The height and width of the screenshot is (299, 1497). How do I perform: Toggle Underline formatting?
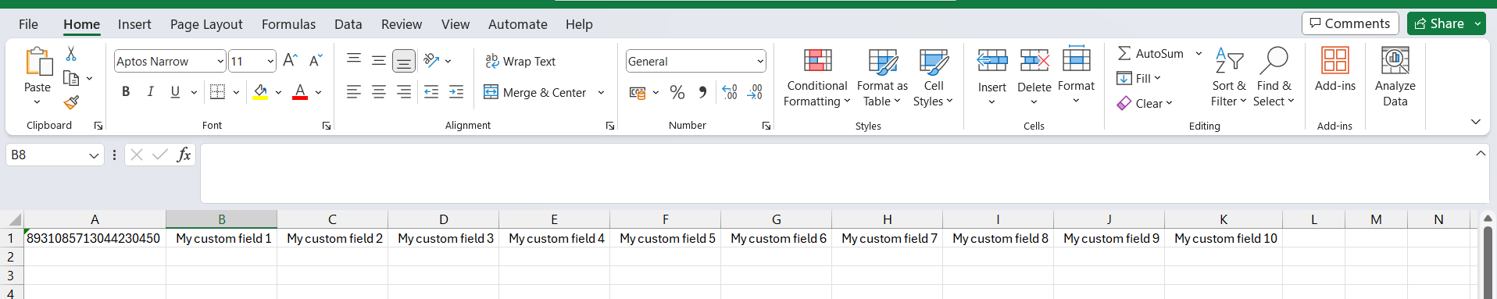coord(175,92)
